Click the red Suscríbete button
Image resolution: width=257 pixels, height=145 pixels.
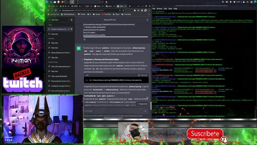(205, 134)
